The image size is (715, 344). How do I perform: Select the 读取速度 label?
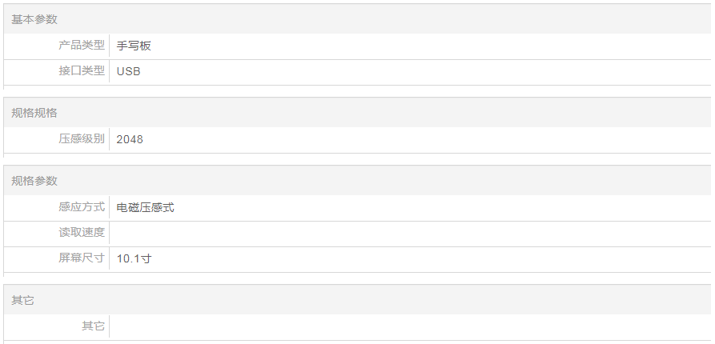tap(82, 233)
